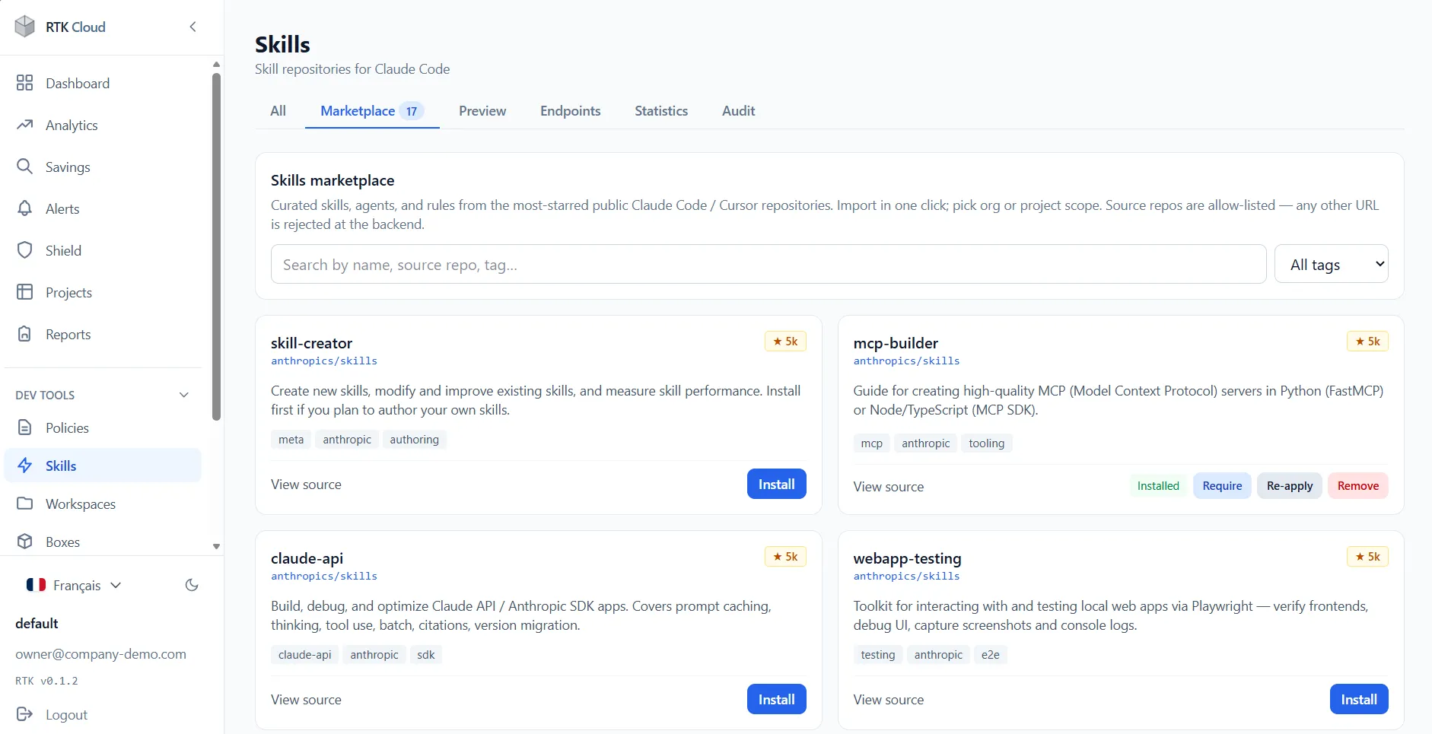The height and width of the screenshot is (734, 1432).
Task: Click the 5k star badge on skill-creator
Action: pos(785,342)
